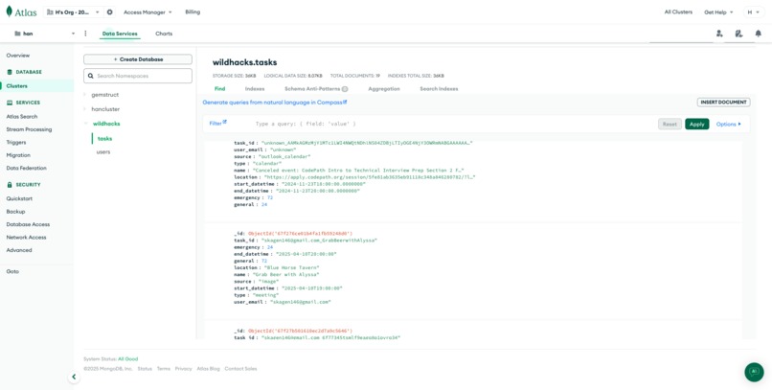772x390 pixels.
Task: Open Quickstart under Security
Action: tap(19, 199)
